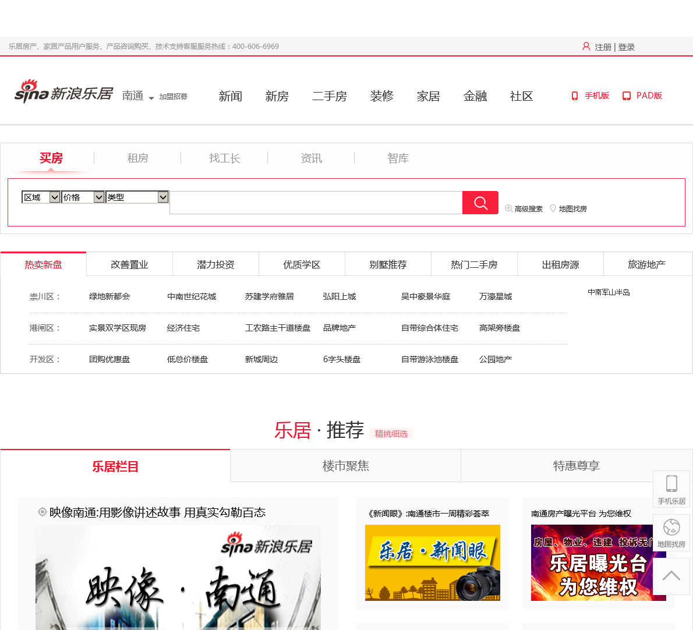Click the phone icon next to 手机版
The width and height of the screenshot is (693, 630).
click(575, 96)
